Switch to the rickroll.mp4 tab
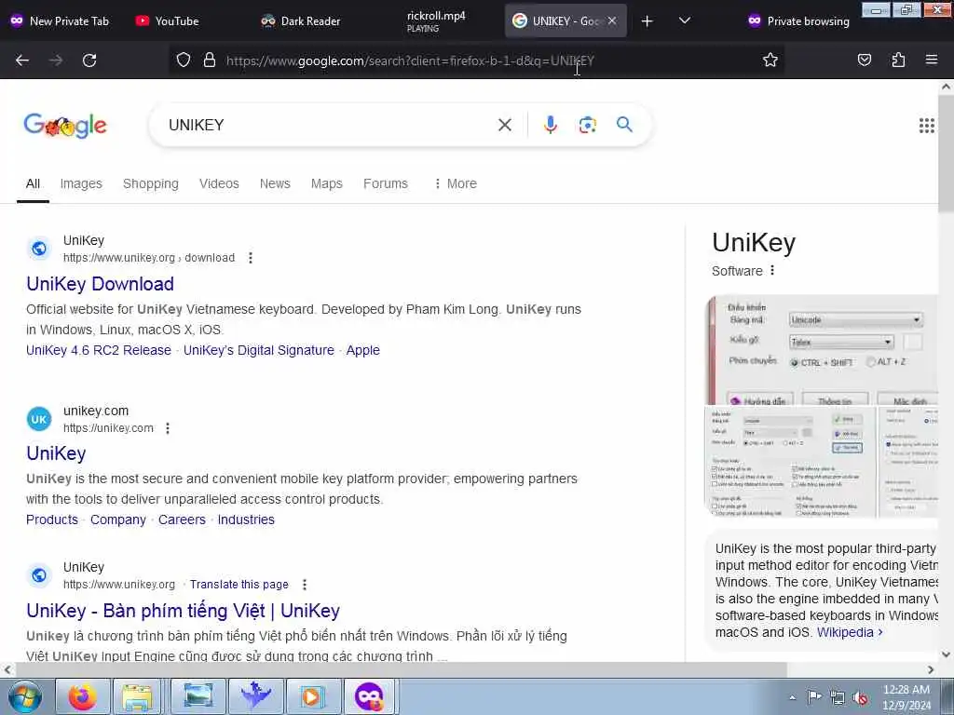This screenshot has height=715, width=954. pos(436,21)
